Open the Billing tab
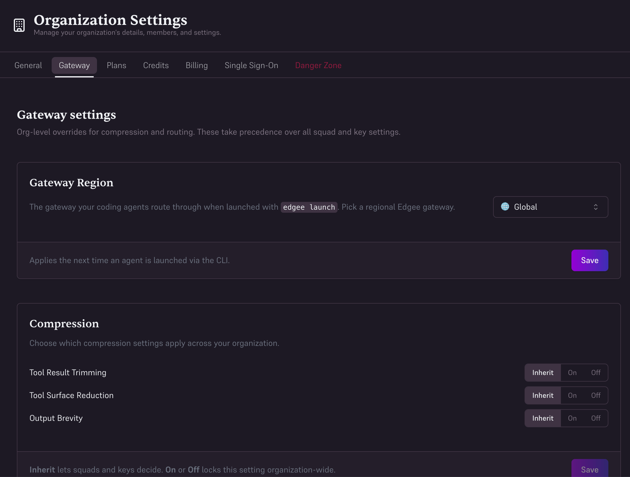630x477 pixels. 197,65
